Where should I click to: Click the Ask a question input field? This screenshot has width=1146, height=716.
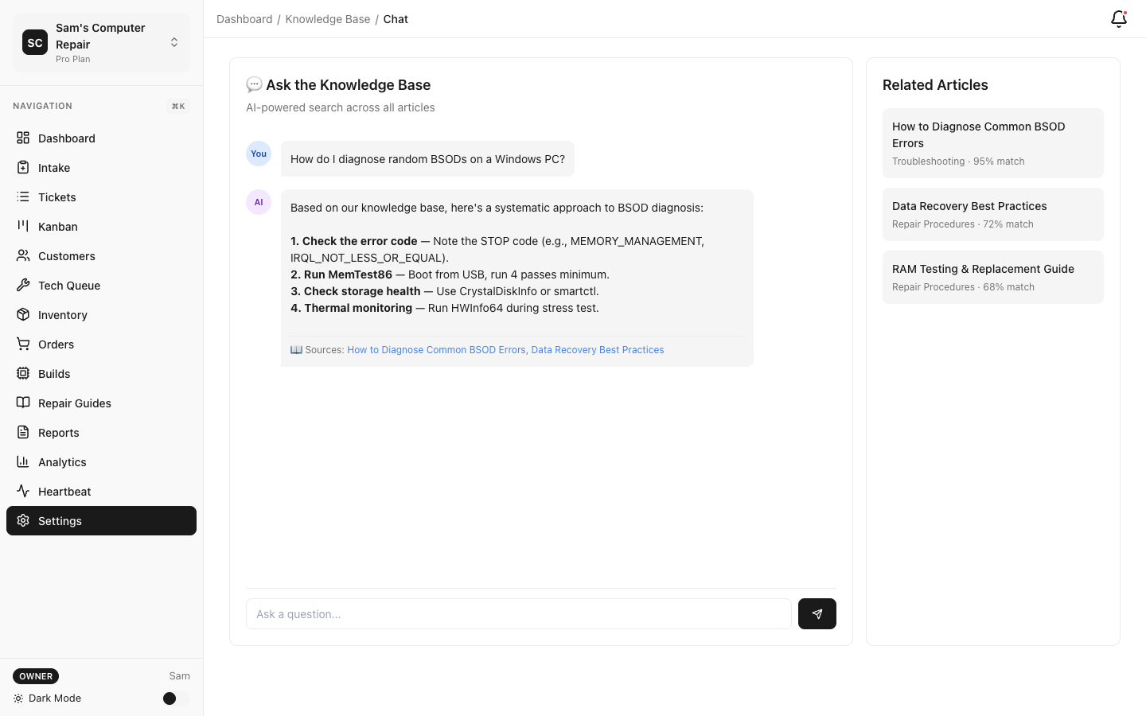point(518,613)
